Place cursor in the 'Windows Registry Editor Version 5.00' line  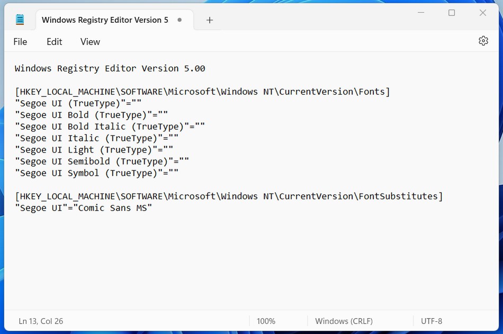click(110, 68)
